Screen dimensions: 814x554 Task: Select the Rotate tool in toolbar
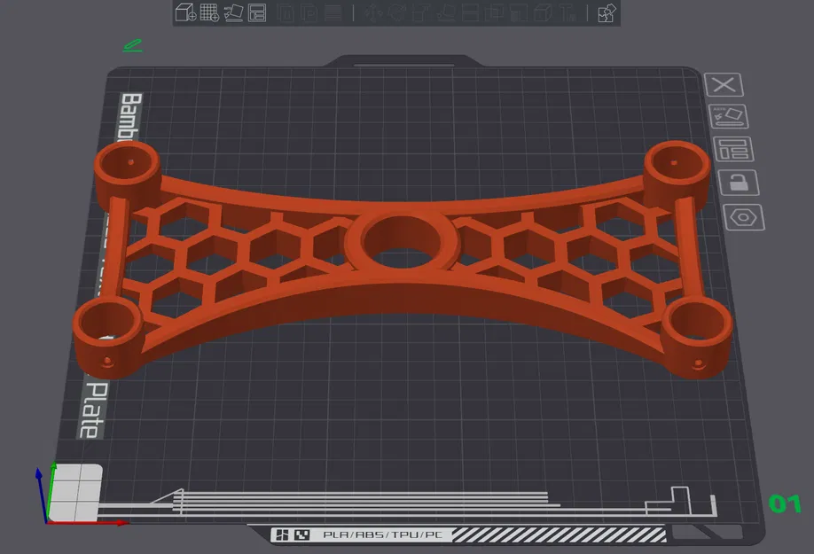pos(396,12)
